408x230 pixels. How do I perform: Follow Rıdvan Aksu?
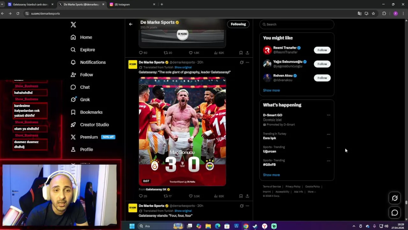click(322, 78)
